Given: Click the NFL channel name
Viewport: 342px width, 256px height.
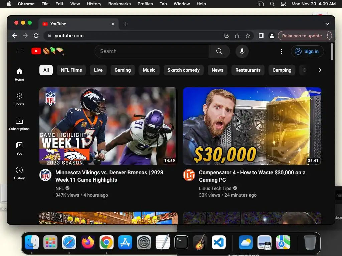Looking at the screenshot, I should coord(59,188).
